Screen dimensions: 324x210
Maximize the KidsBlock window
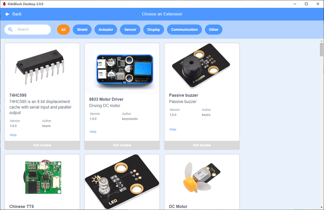(x=306, y=4)
